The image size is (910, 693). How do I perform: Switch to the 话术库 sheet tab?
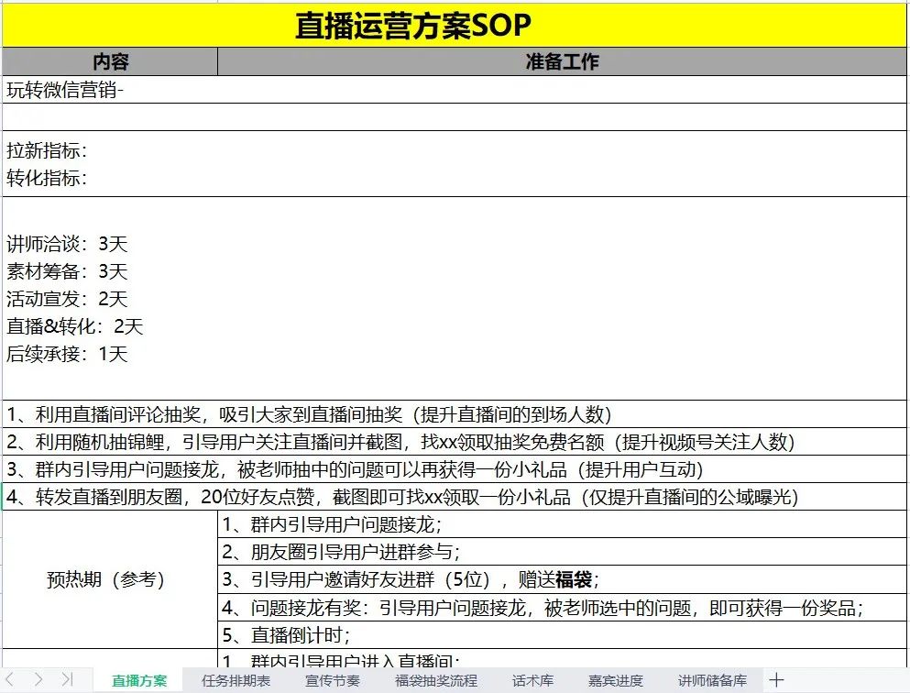[532, 680]
